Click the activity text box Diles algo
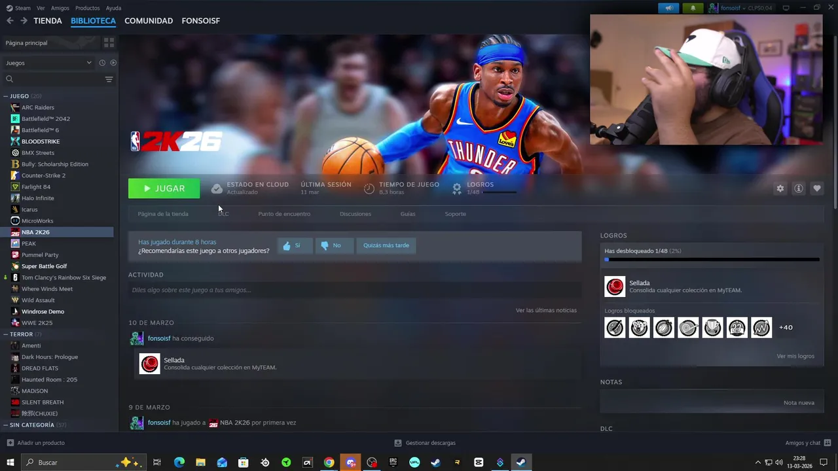 pos(355,290)
